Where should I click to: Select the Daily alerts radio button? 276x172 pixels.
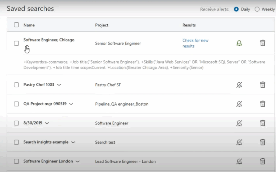[236, 9]
